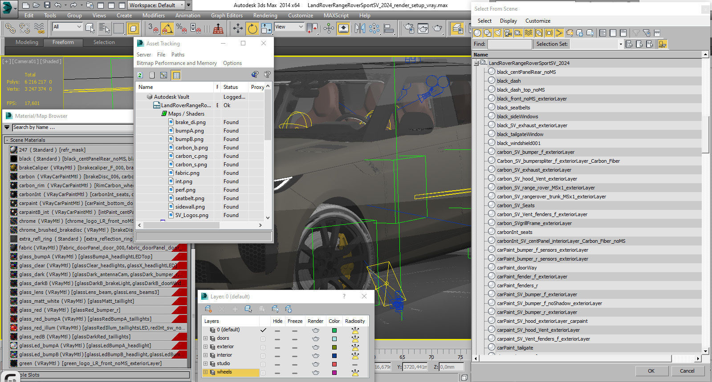Image resolution: width=712 pixels, height=382 pixels.
Task: Click the Name column header in Asset Tracking
Action: tap(175, 87)
